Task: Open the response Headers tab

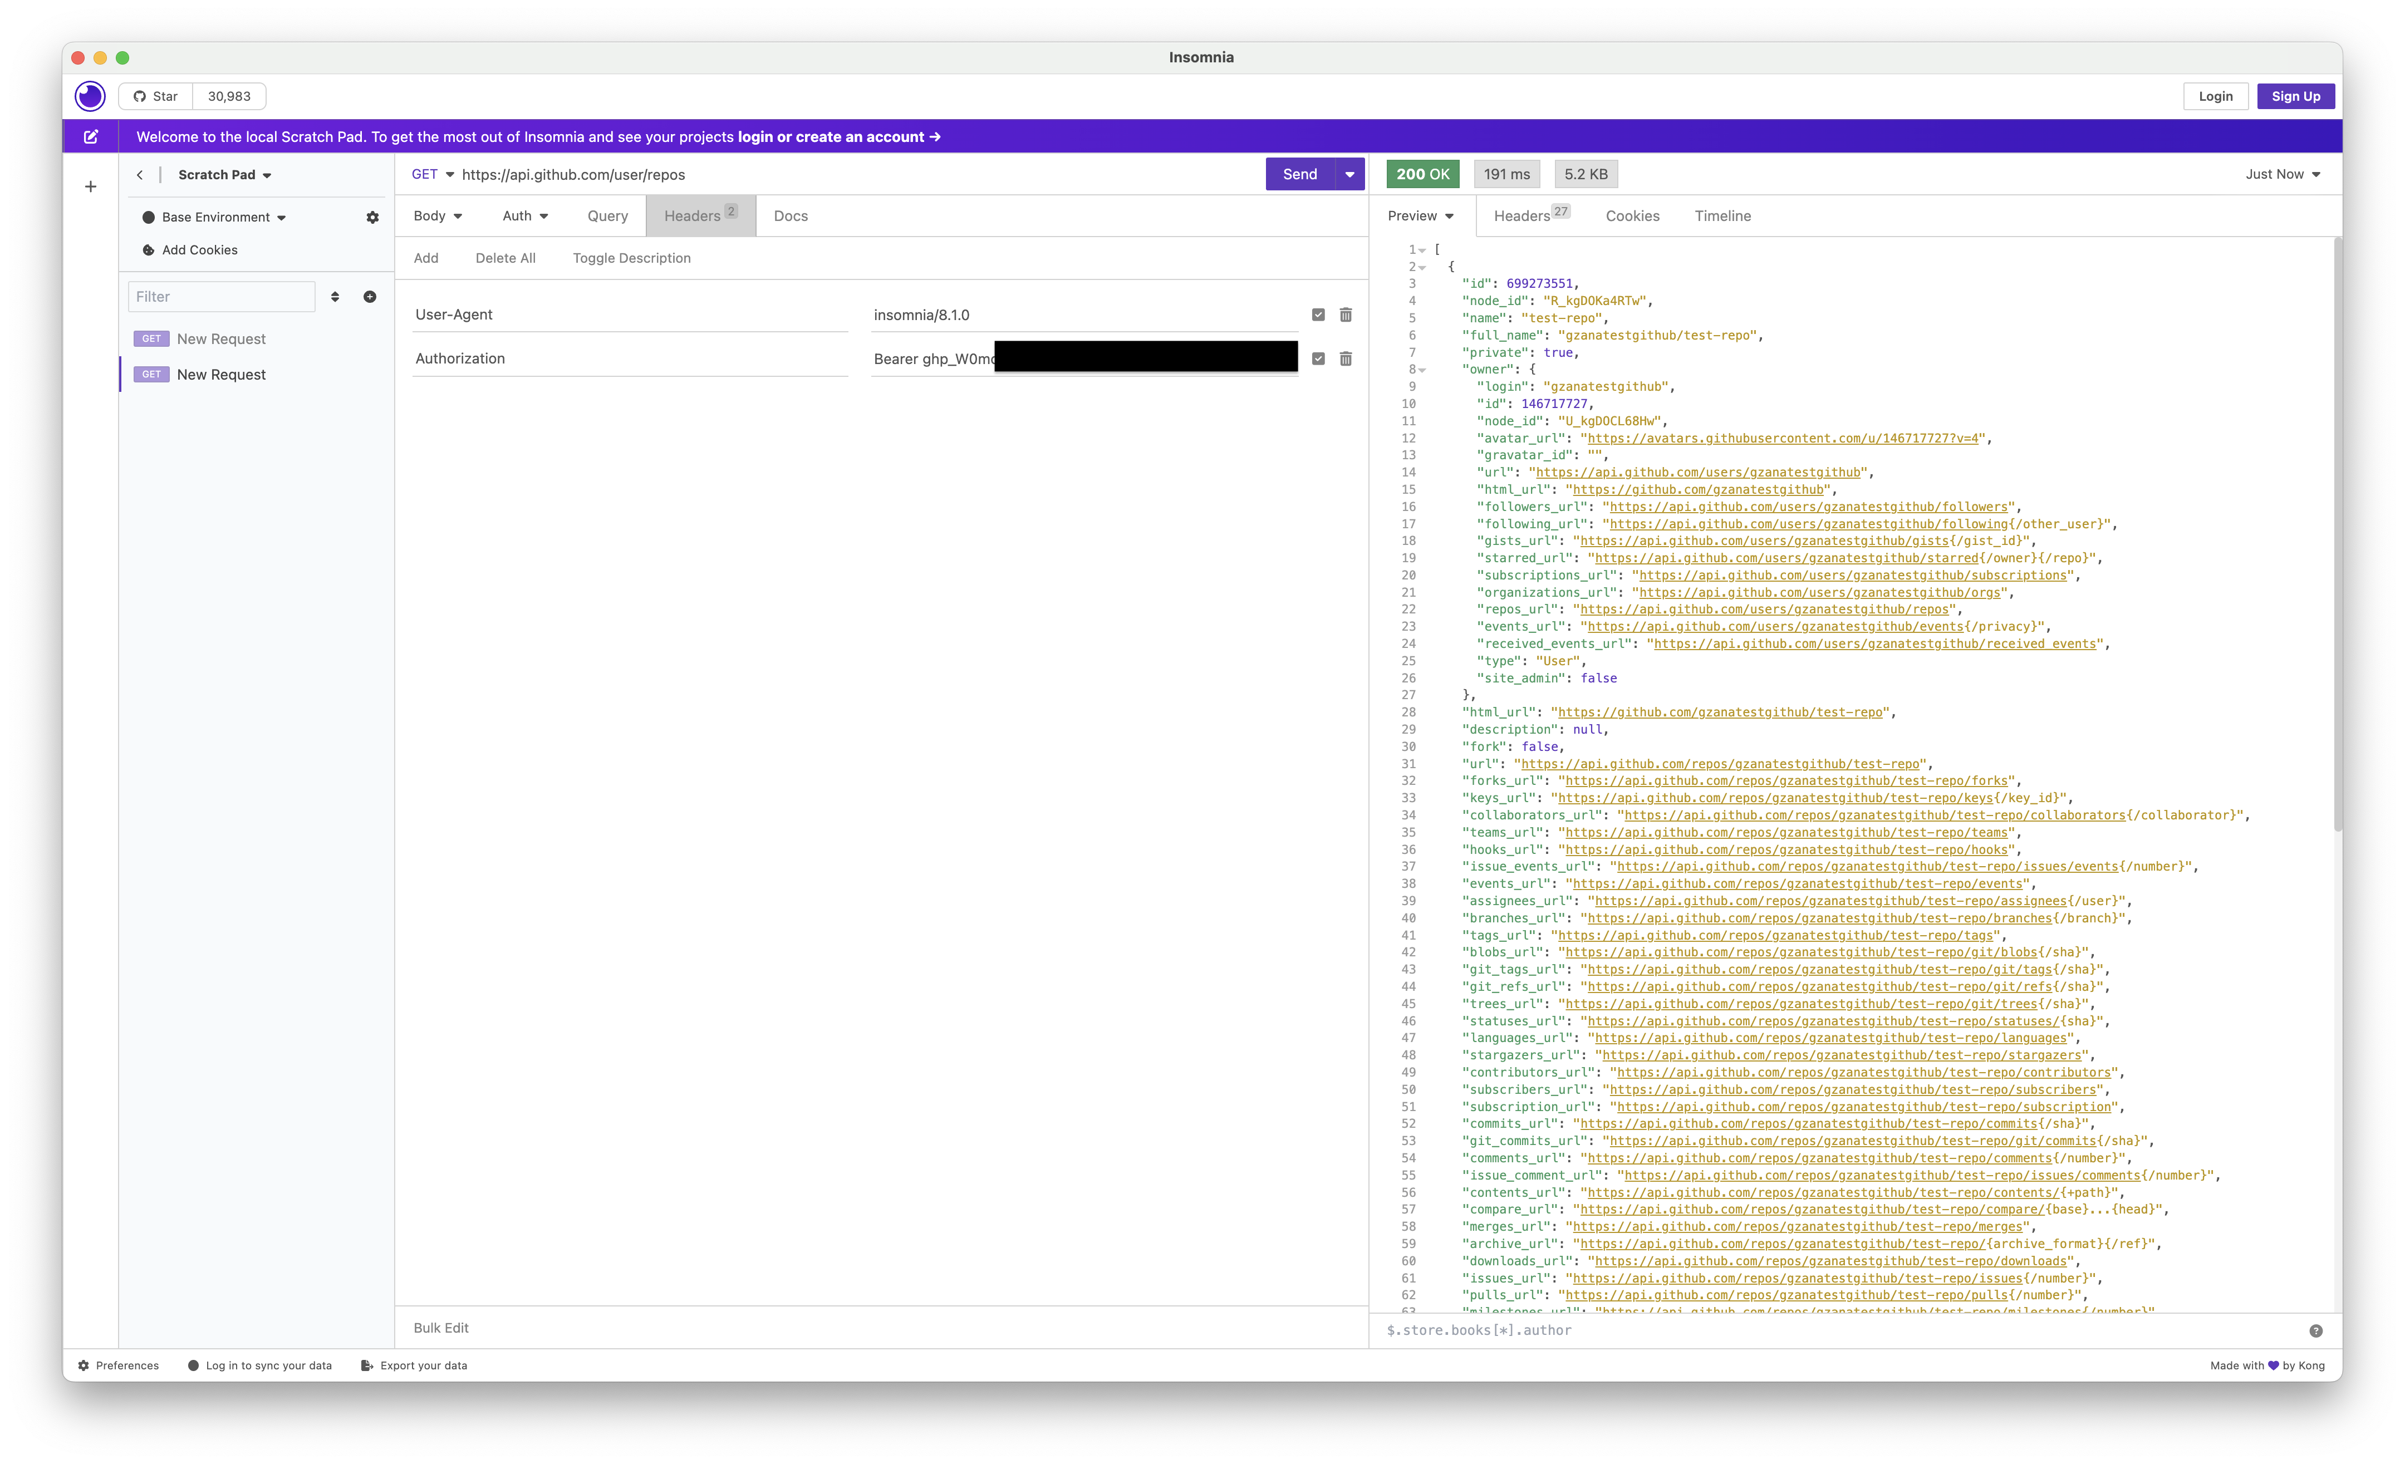Action: click(x=1532, y=215)
